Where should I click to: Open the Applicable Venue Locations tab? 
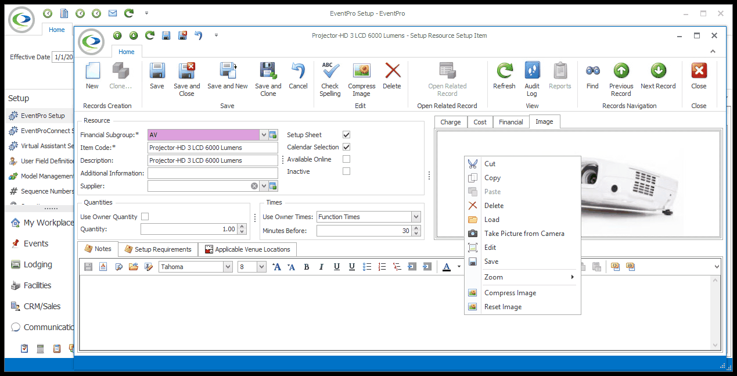point(247,249)
